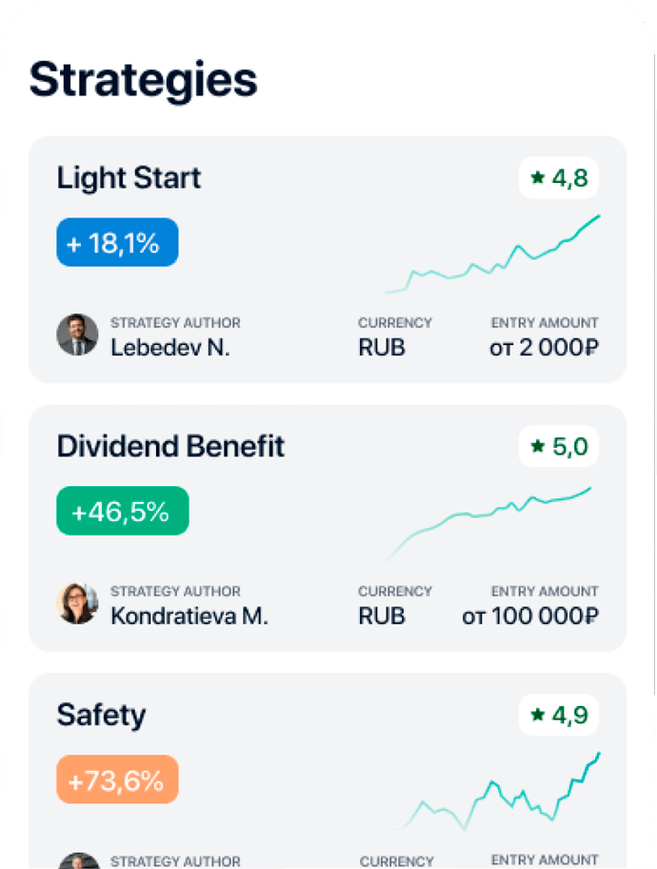Click the Dividend Benefit 5,0 star rating
The height and width of the screenshot is (869, 657).
pyautogui.click(x=559, y=446)
